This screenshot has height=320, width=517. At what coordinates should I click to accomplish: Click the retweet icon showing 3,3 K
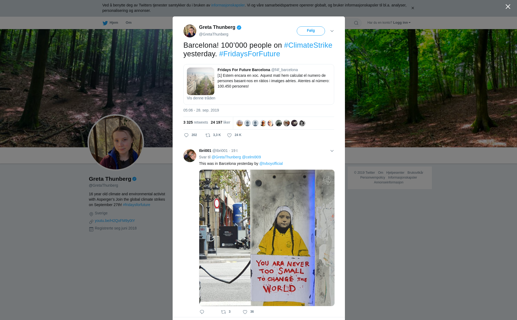[208, 135]
